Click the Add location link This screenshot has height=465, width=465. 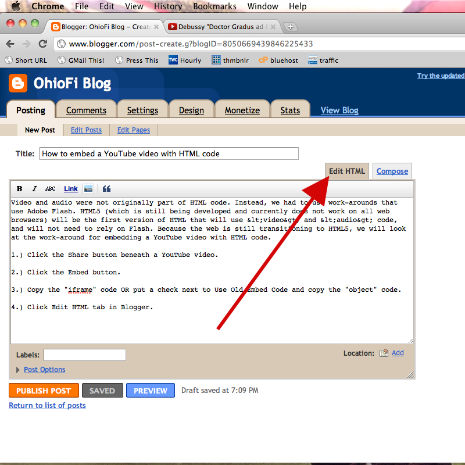pyautogui.click(x=398, y=353)
